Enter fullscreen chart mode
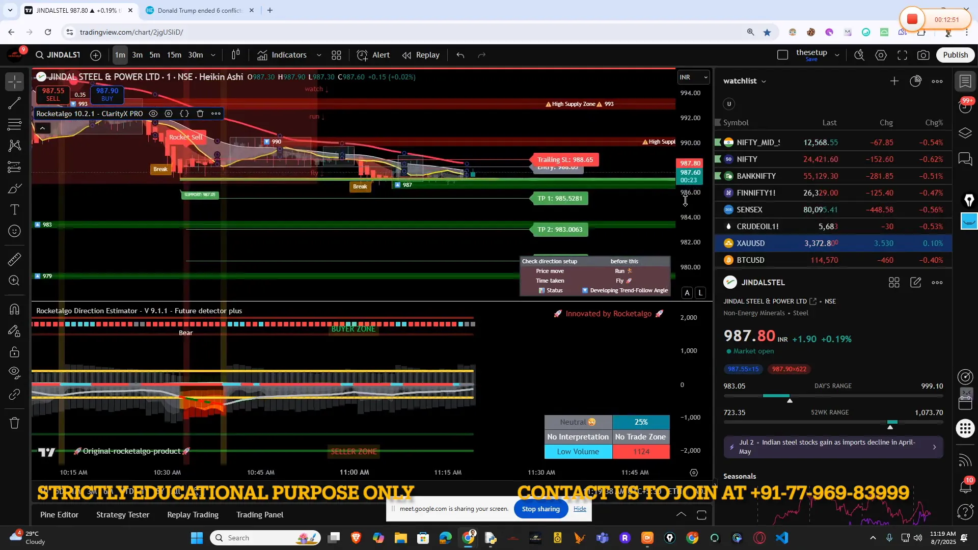Image resolution: width=978 pixels, height=550 pixels. pyautogui.click(x=903, y=55)
